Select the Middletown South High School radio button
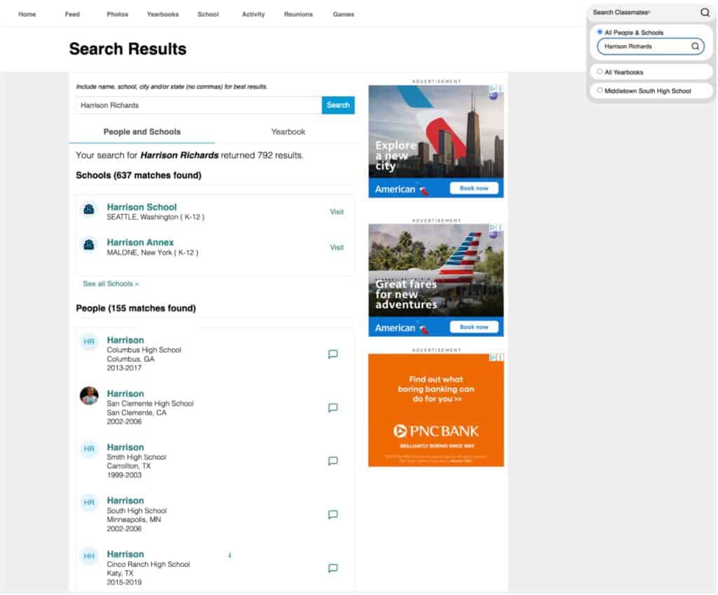 click(600, 90)
